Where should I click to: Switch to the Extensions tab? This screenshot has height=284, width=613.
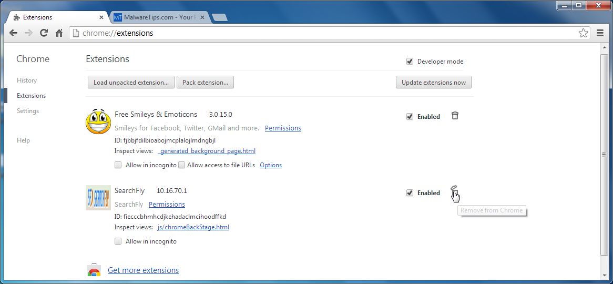coord(58,17)
